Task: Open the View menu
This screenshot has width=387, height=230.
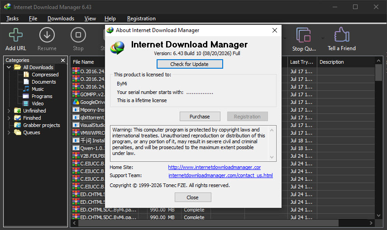Action: click(90, 19)
